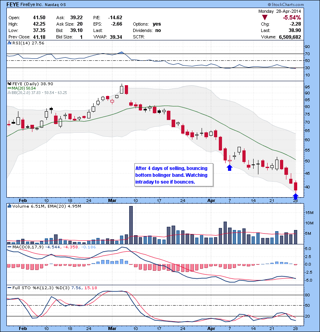Click the blue up arrow under the April 7 candle
The height and width of the screenshot is (332, 320).
pos(230,168)
